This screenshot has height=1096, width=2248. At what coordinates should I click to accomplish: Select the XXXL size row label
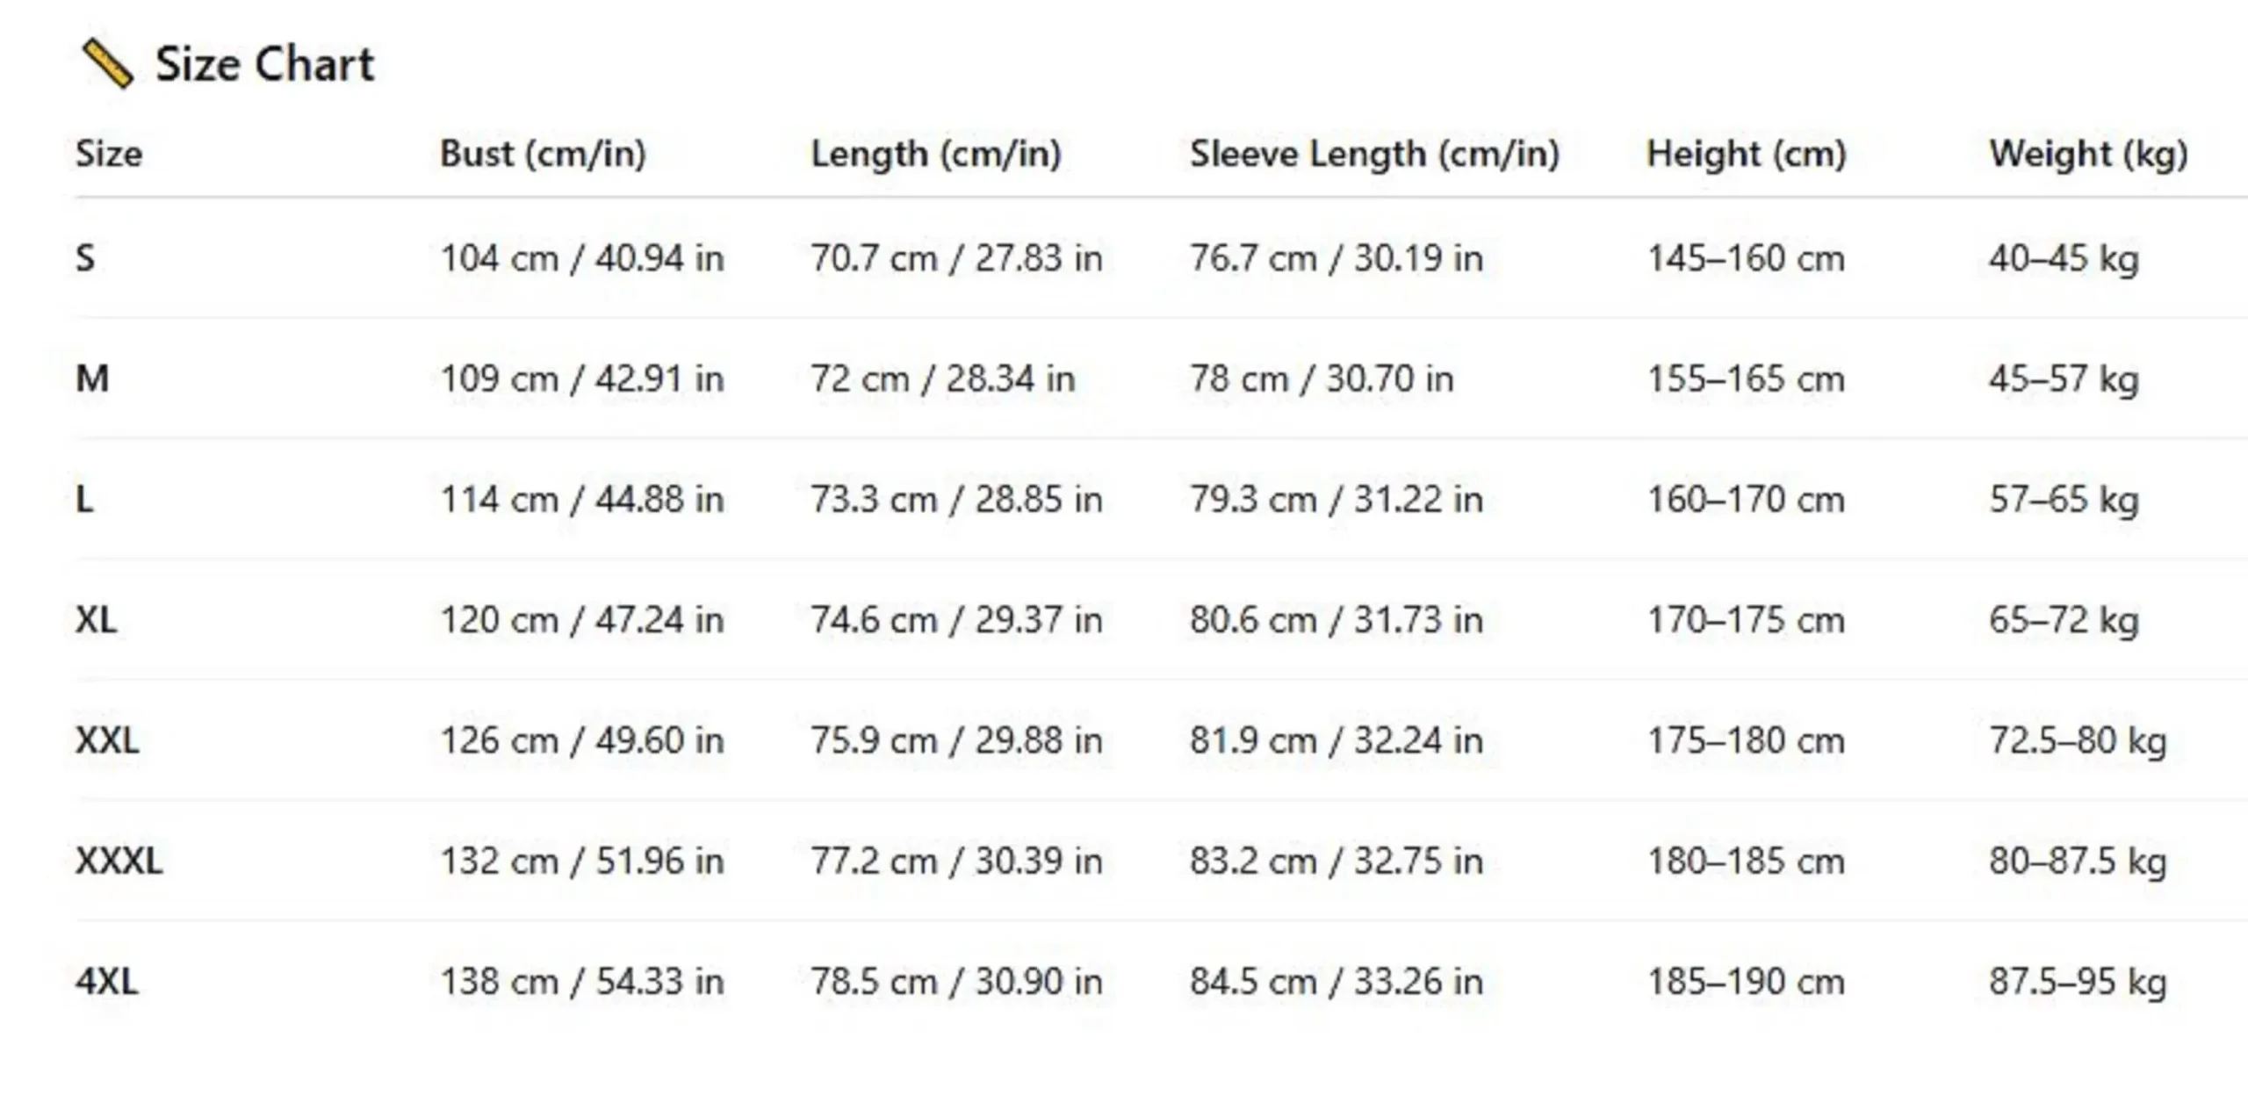(x=119, y=861)
